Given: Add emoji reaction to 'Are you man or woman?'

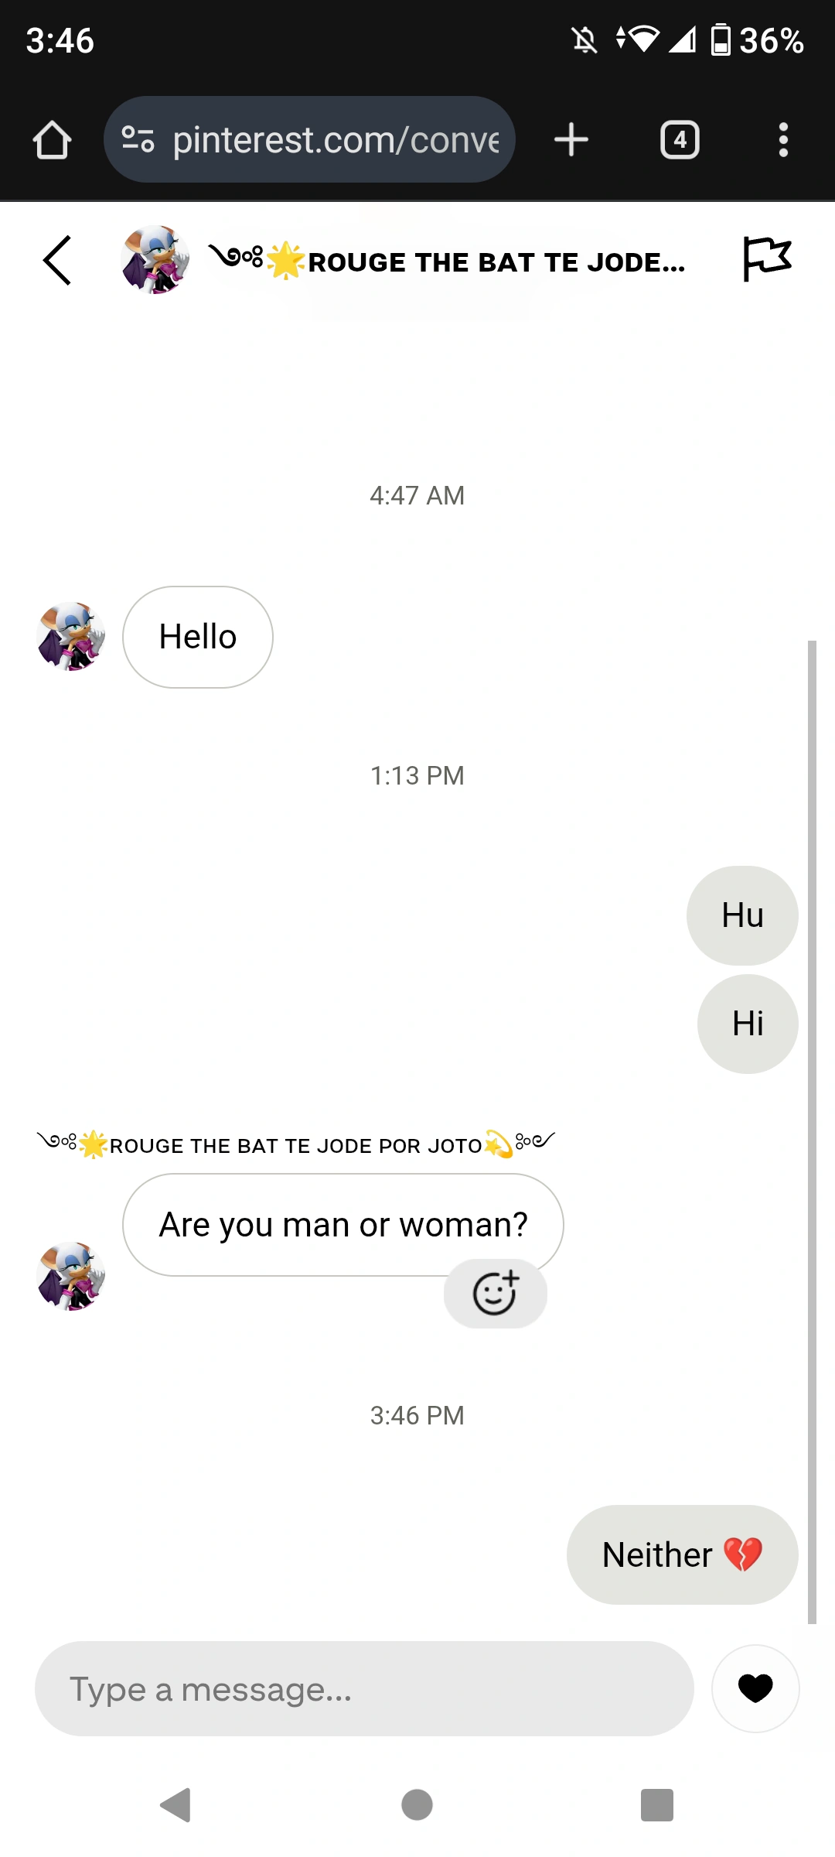Looking at the screenshot, I should click(495, 1293).
